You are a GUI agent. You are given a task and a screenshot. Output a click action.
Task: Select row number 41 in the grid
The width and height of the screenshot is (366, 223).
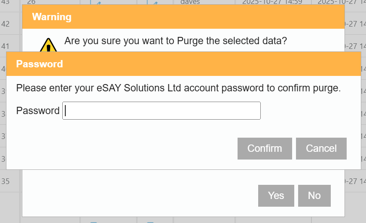pos(6,46)
